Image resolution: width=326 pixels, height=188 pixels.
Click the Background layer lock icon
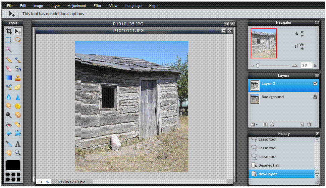pos(315,97)
